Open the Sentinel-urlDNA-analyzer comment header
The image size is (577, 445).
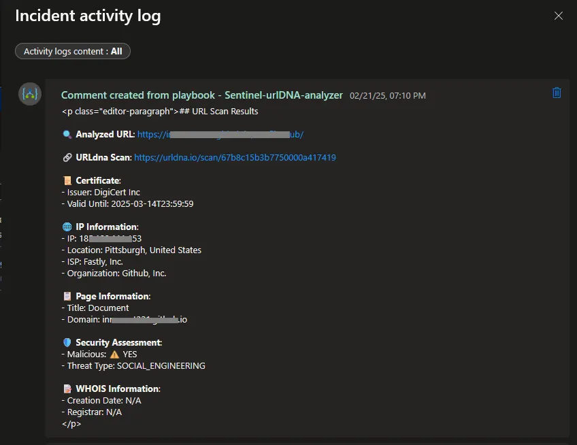201,95
